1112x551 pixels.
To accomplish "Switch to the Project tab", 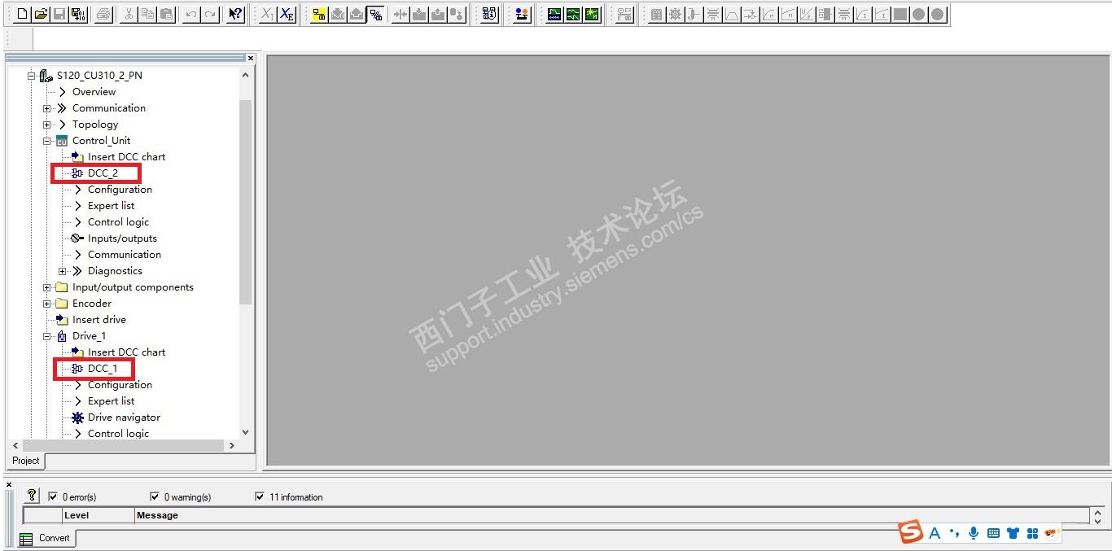I will (26, 461).
